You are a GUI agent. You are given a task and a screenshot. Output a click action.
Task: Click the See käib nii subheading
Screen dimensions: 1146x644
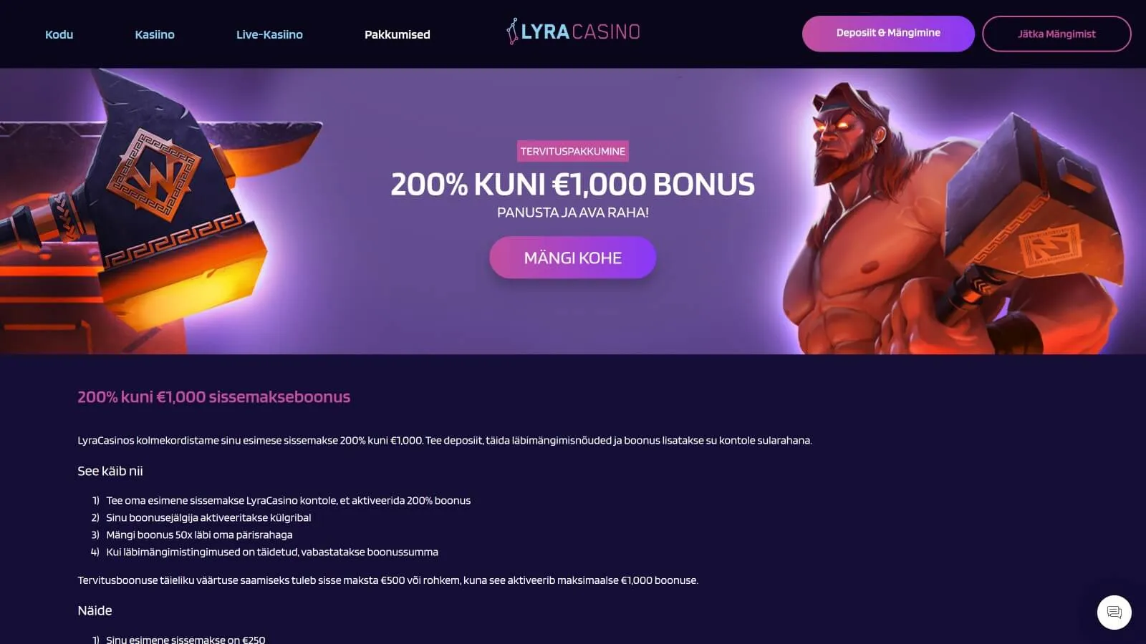pyautogui.click(x=110, y=471)
